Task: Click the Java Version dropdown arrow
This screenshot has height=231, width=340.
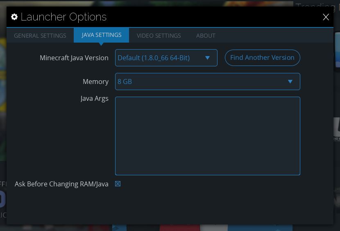Action: (x=208, y=58)
